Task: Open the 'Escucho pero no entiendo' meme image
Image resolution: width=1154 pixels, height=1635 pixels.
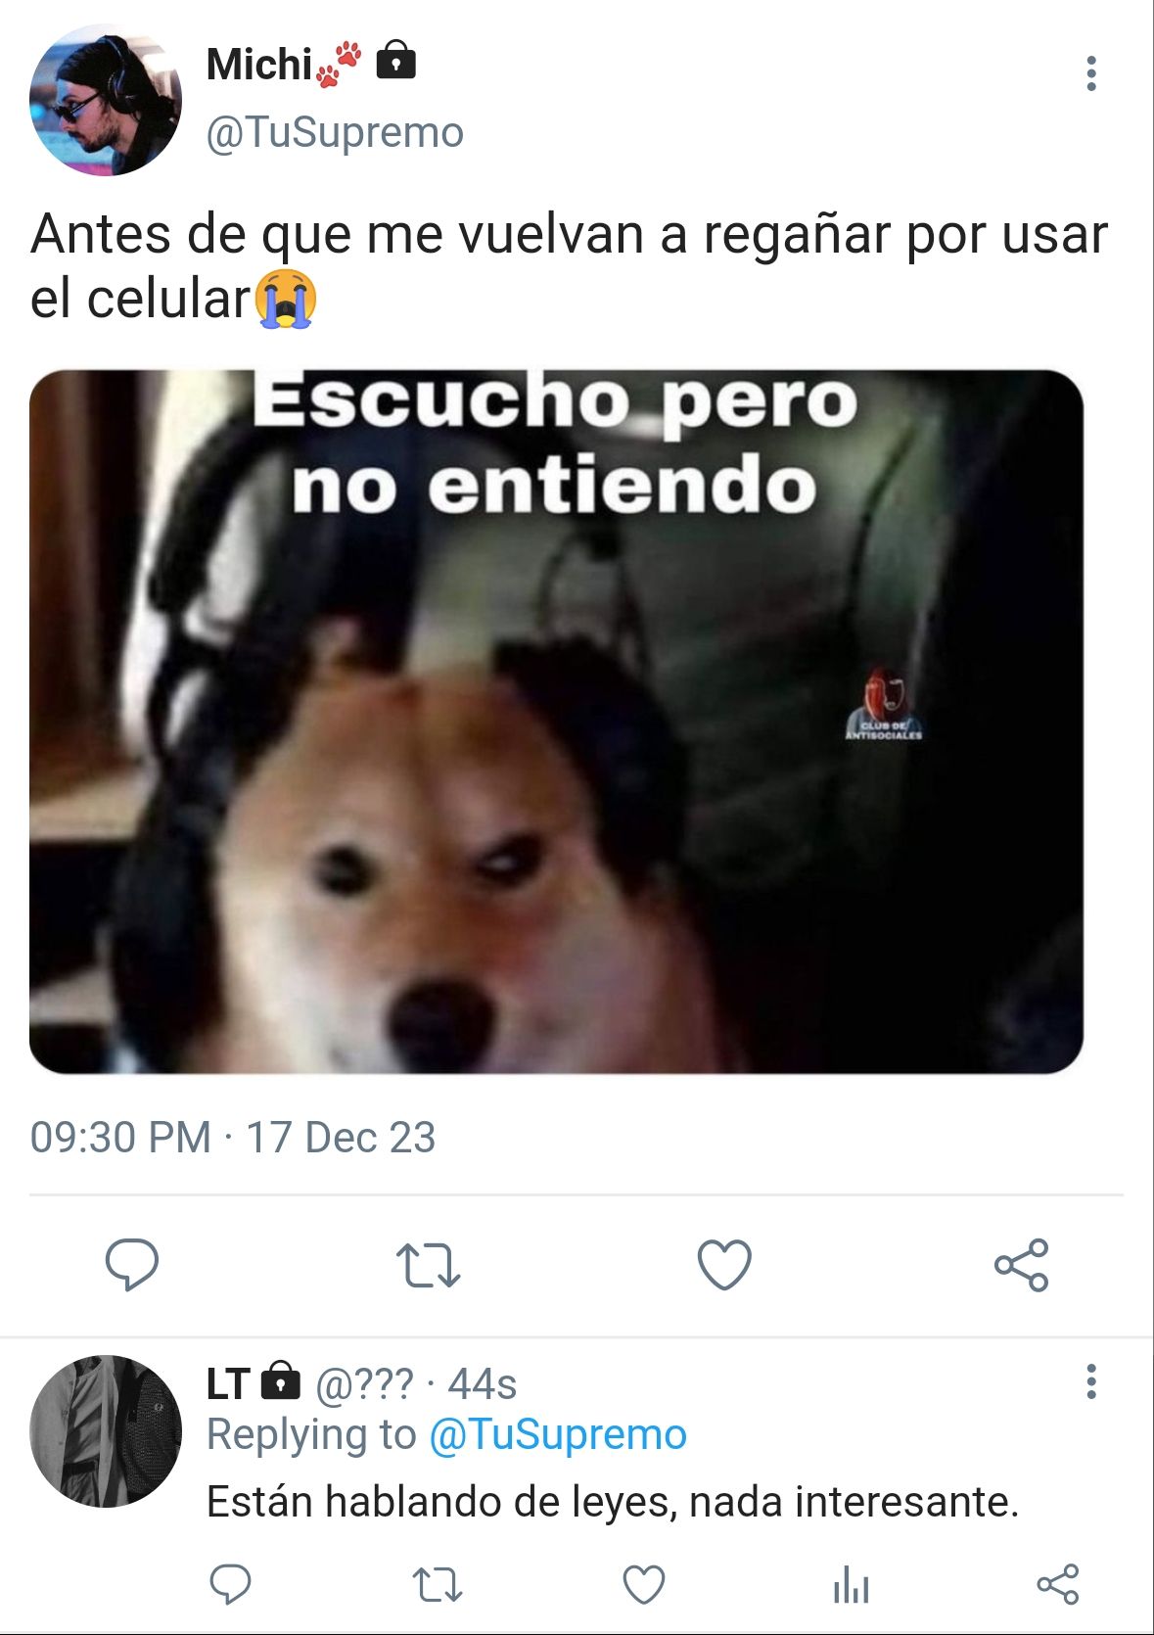Action: coord(556,722)
